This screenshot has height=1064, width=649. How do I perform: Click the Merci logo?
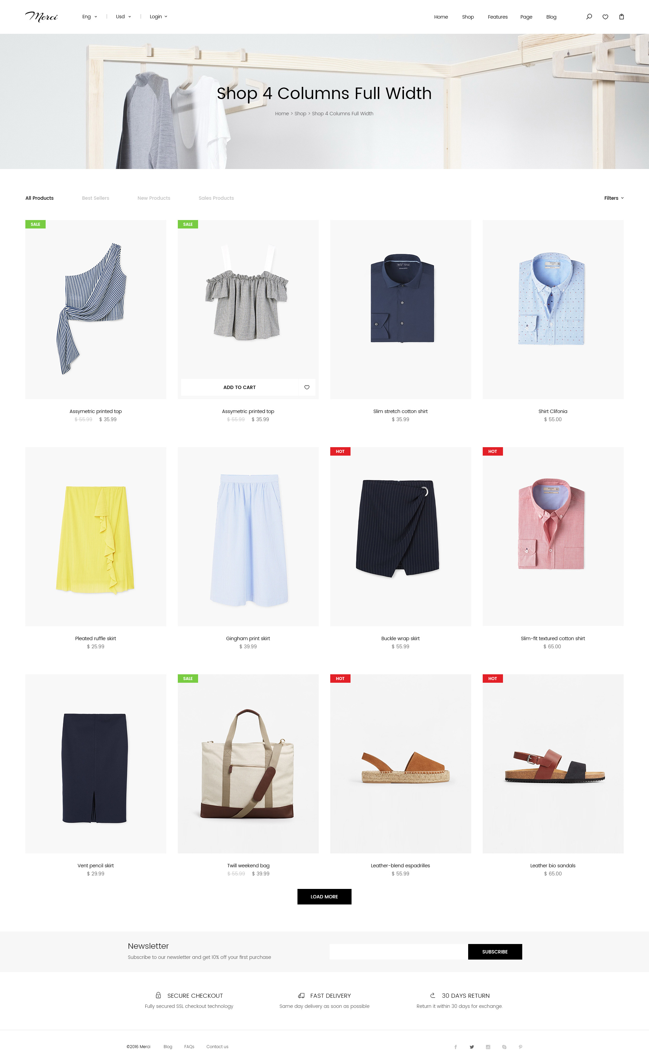click(x=42, y=17)
